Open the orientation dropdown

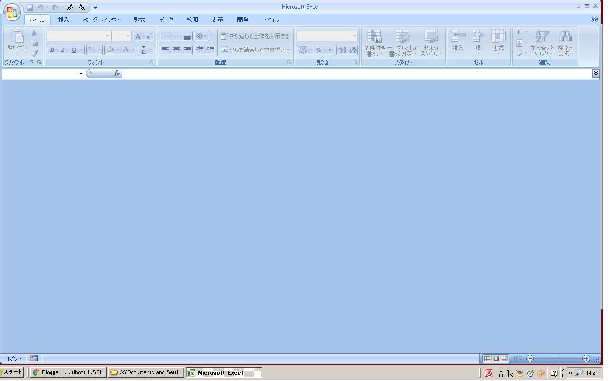(202, 36)
